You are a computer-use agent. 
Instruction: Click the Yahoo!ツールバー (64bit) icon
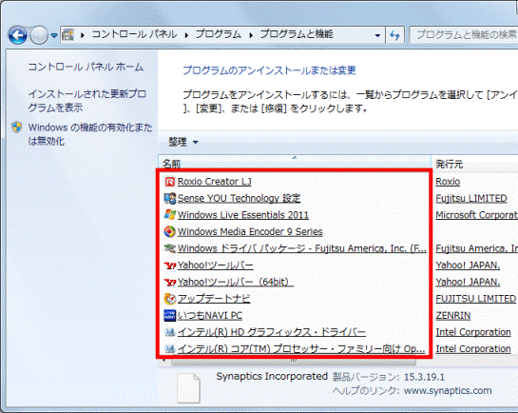click(170, 282)
